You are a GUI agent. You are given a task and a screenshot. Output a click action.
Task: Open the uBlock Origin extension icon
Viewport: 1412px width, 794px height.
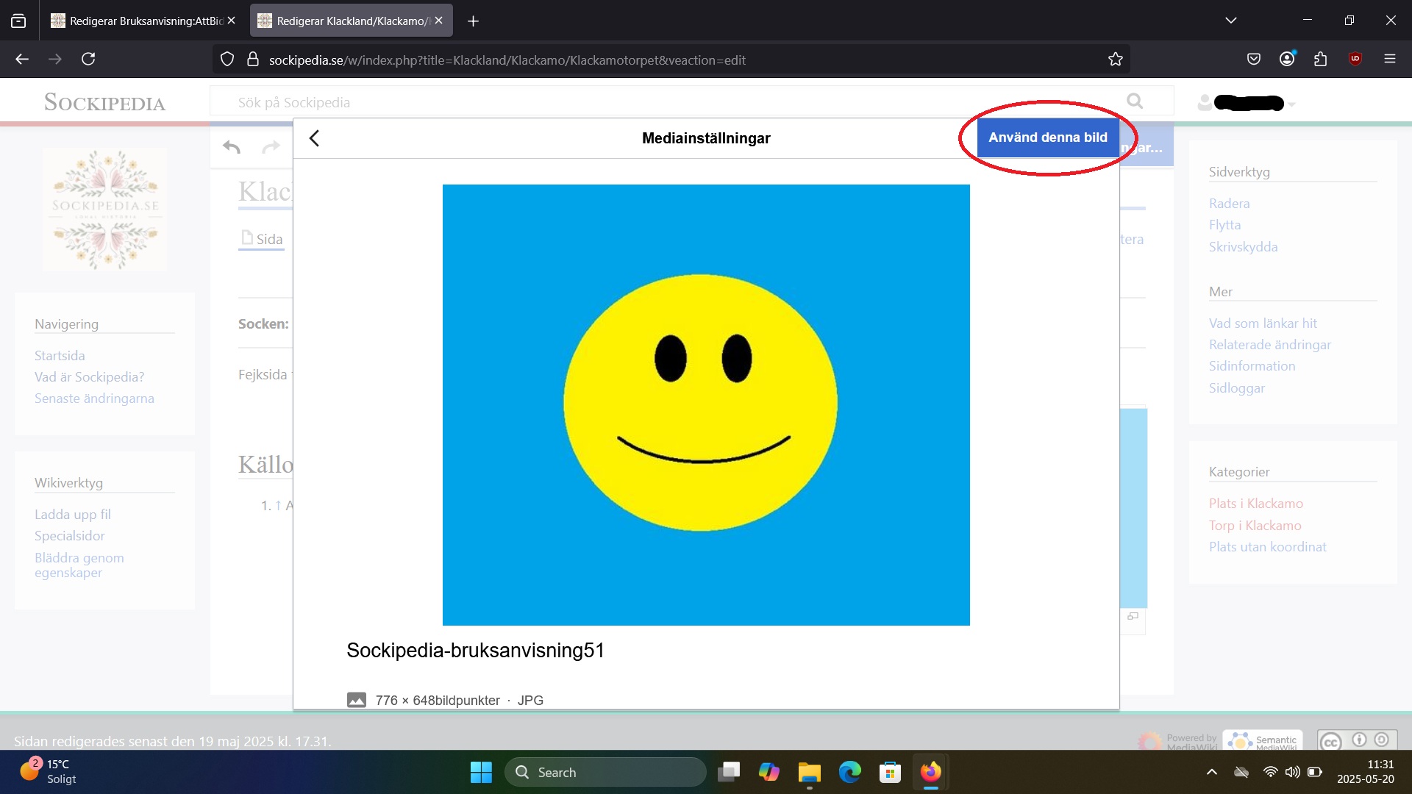(1355, 59)
